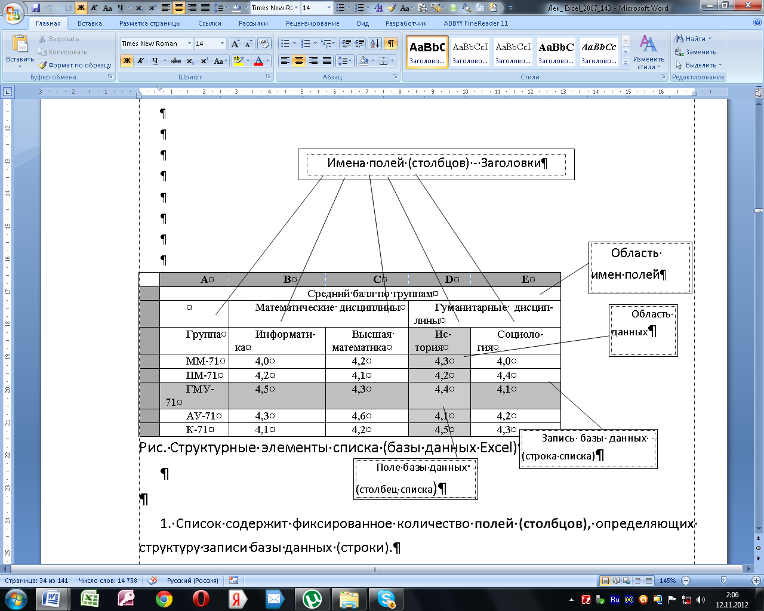This screenshot has height=611, width=764.
Task: Click the Копировать (Copy) button
Action: (x=63, y=52)
